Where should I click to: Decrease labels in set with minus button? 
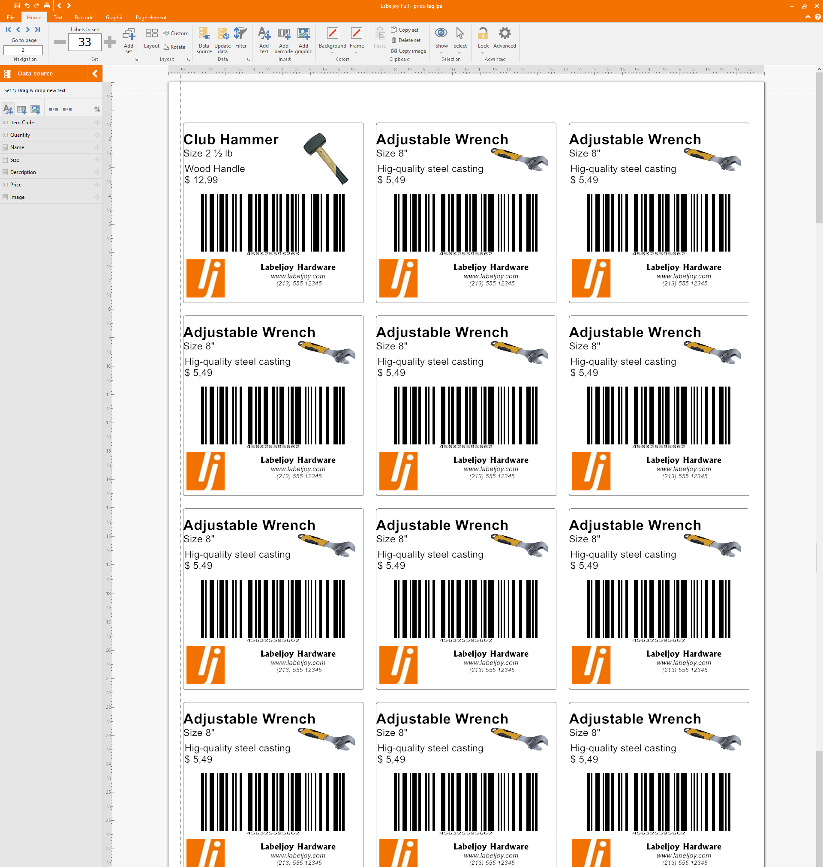(x=60, y=42)
